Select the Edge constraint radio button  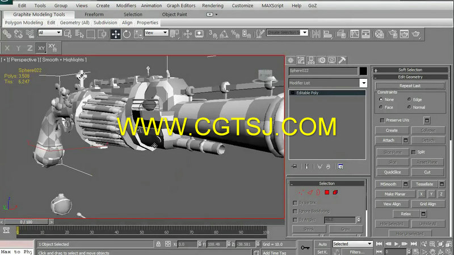pos(409,100)
